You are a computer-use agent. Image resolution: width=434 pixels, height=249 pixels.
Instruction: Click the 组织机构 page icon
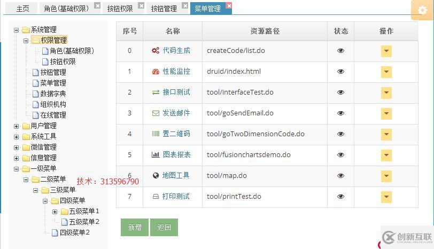(35, 105)
